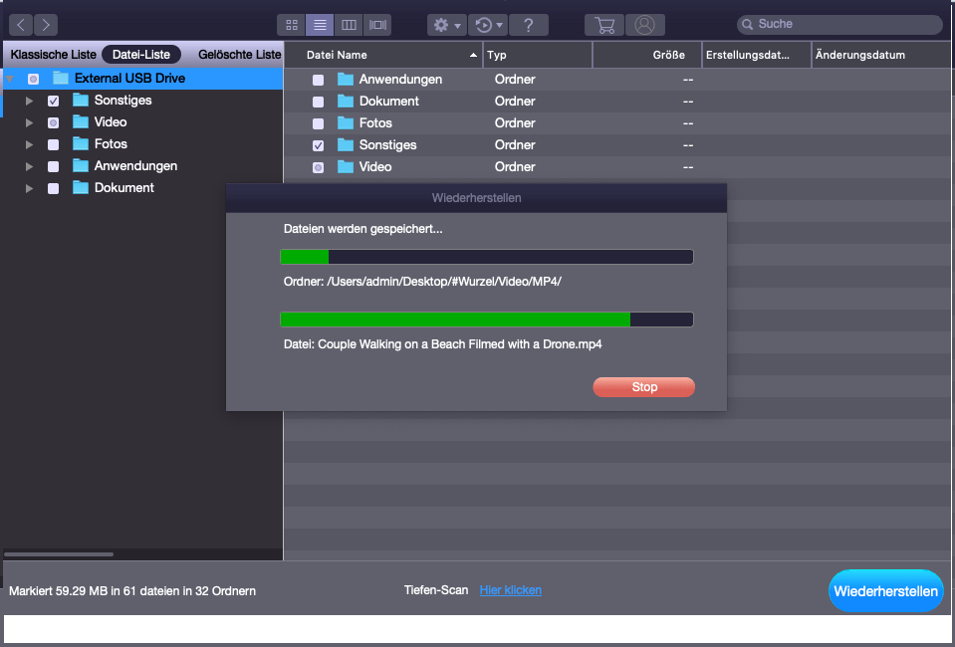Switch to list view mode

320,25
